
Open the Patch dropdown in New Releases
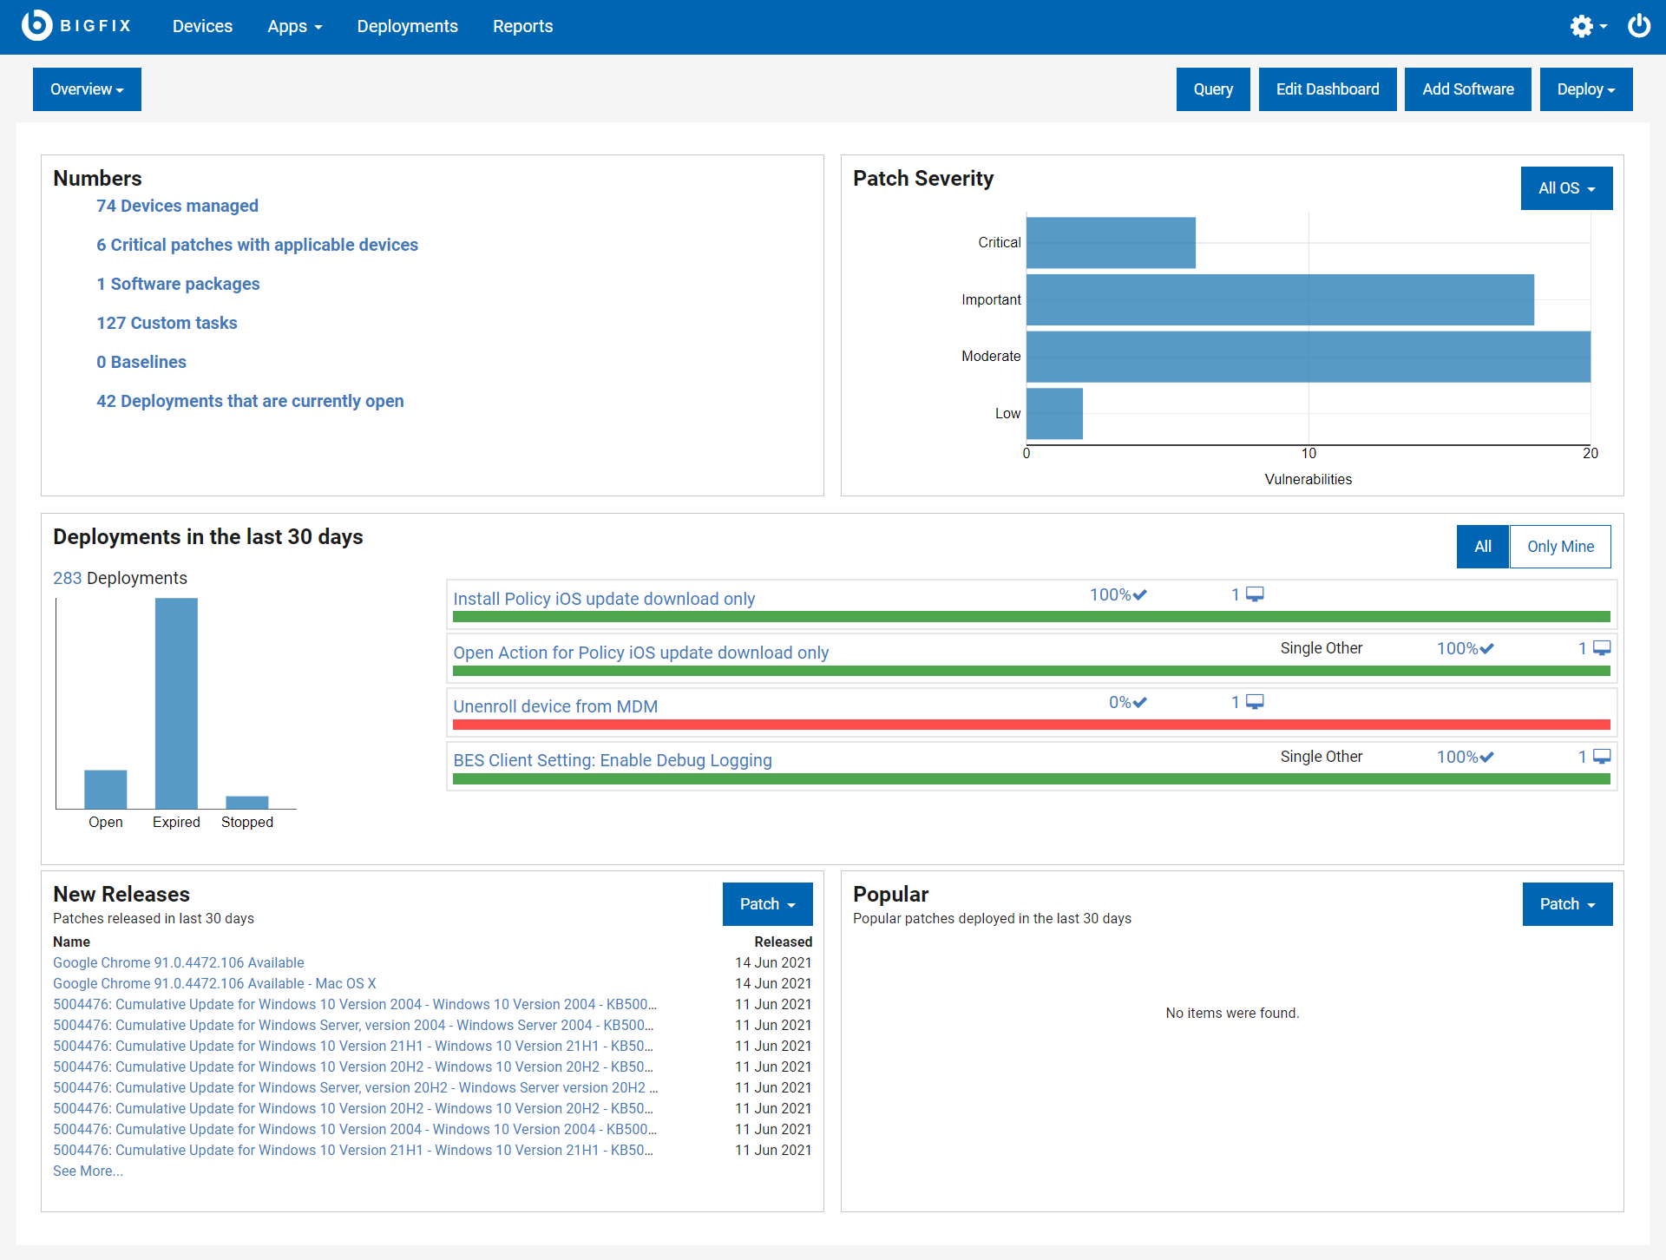click(x=767, y=903)
